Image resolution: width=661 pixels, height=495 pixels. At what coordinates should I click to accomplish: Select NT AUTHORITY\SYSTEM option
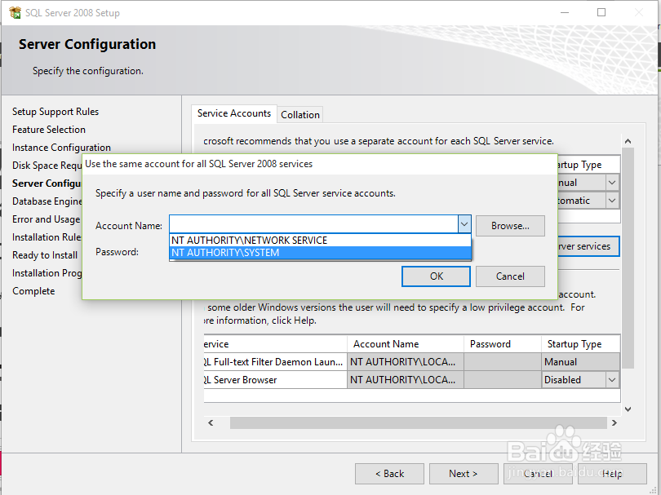point(320,253)
